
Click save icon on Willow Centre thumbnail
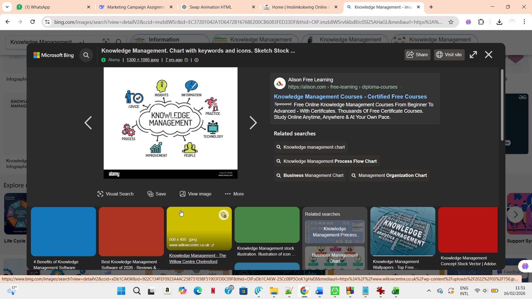point(224,215)
